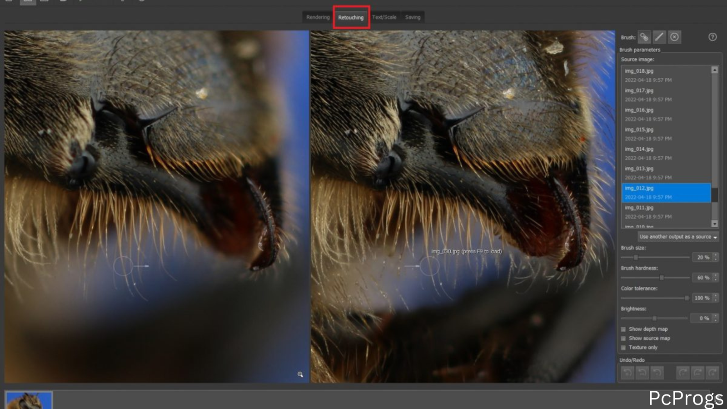The image size is (727, 409).
Task: Click the bee thumbnail in bottom strip
Action: pyautogui.click(x=29, y=400)
